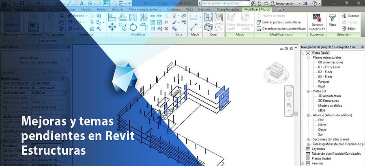Open the Masa y emplazamiento tab
The image size is (365, 166).
tap(145, 10)
